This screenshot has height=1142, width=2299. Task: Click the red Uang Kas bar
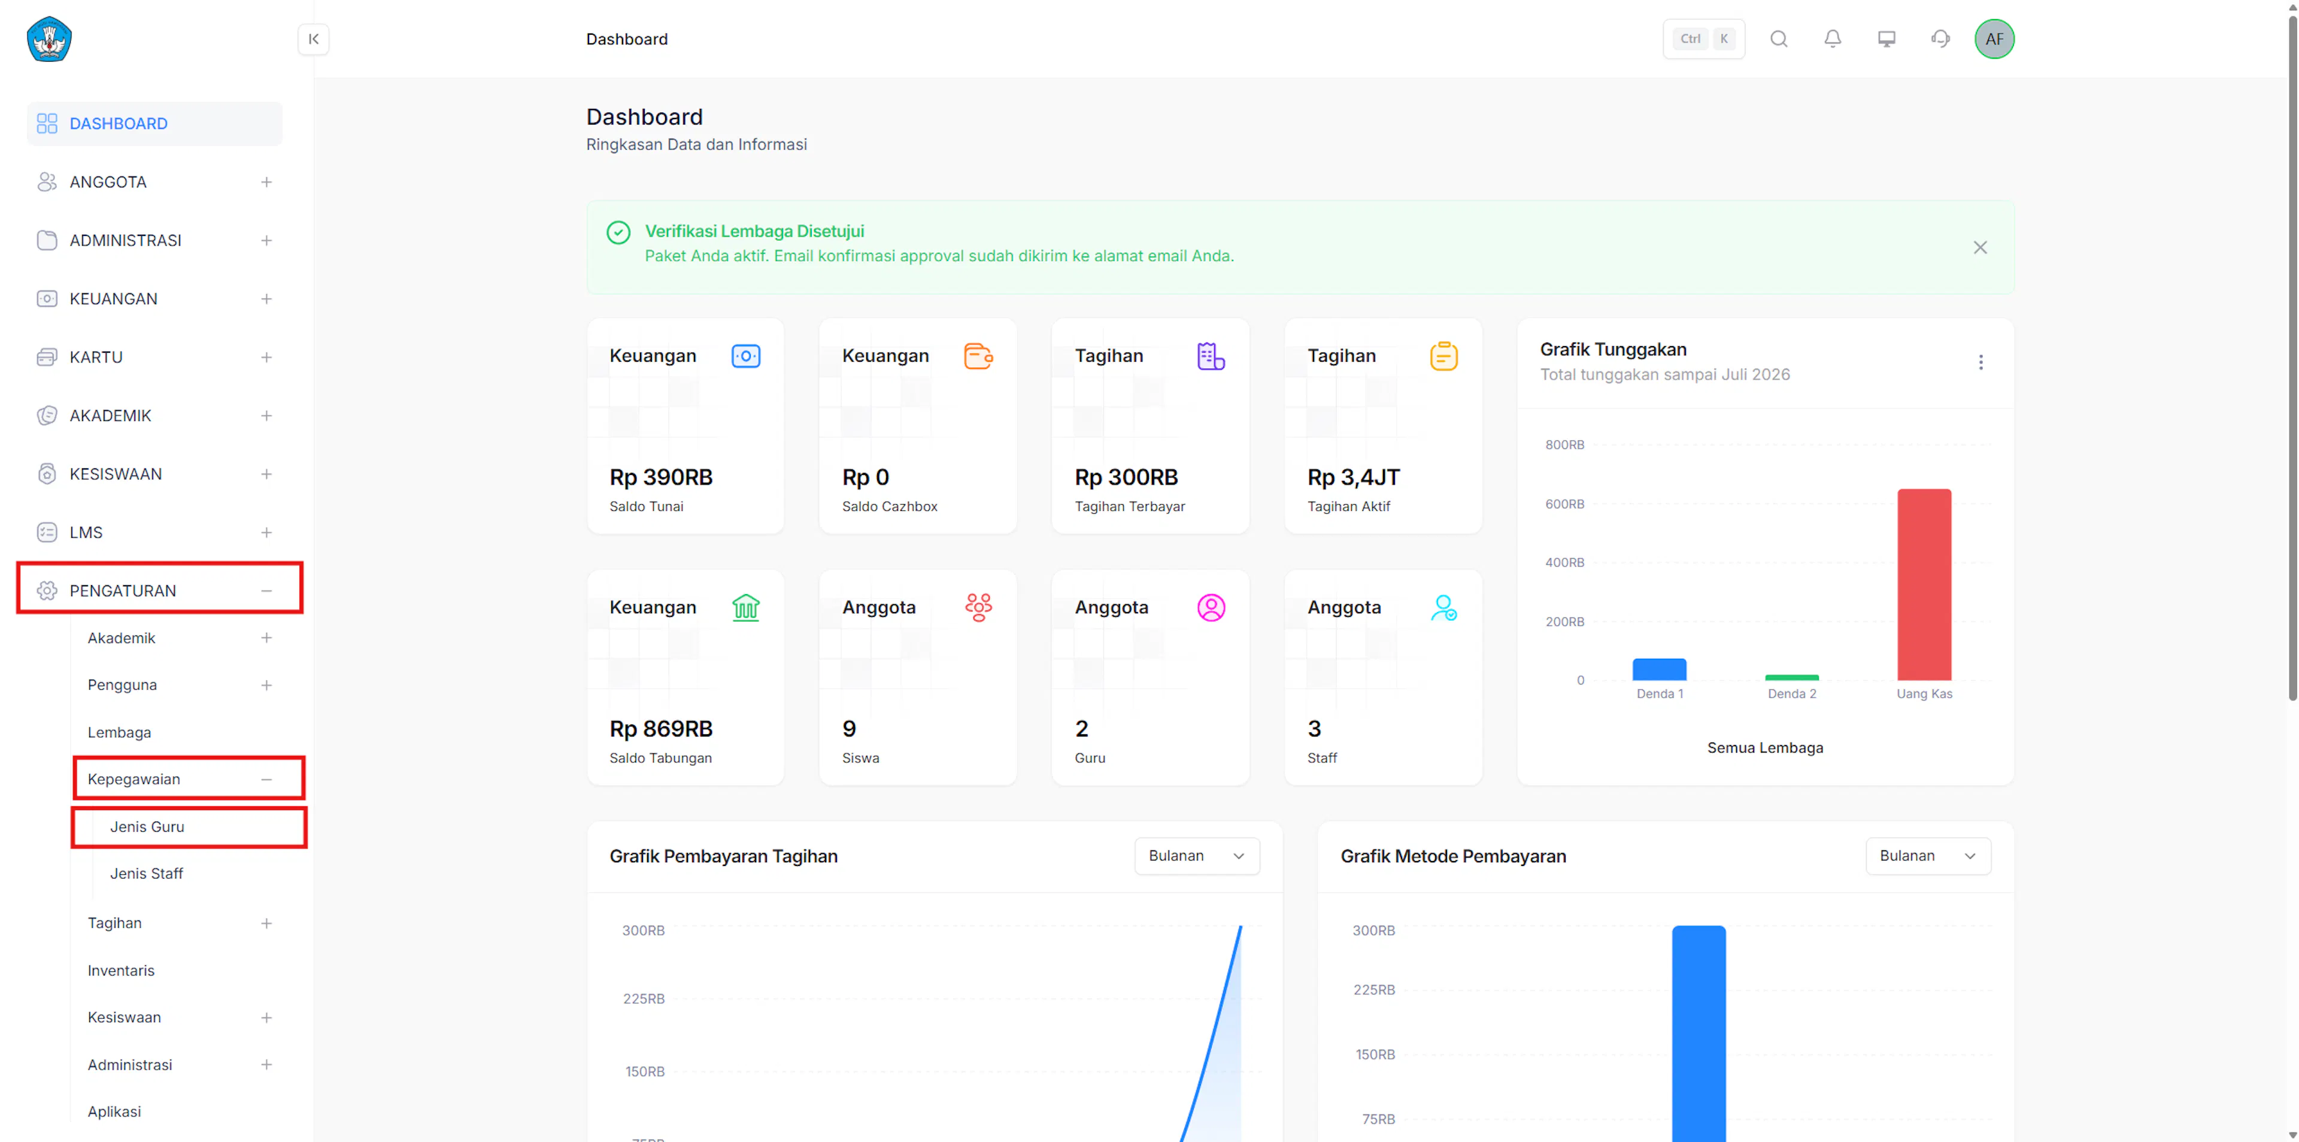click(x=1924, y=585)
